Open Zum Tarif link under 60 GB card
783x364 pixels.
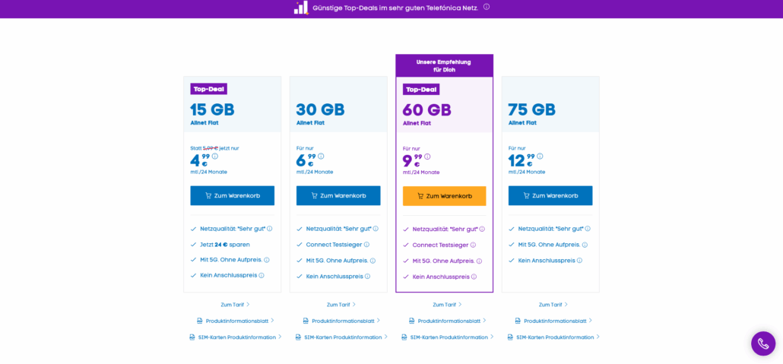(x=448, y=305)
